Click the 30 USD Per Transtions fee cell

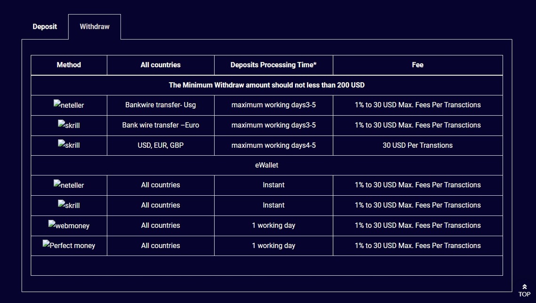(x=418, y=145)
